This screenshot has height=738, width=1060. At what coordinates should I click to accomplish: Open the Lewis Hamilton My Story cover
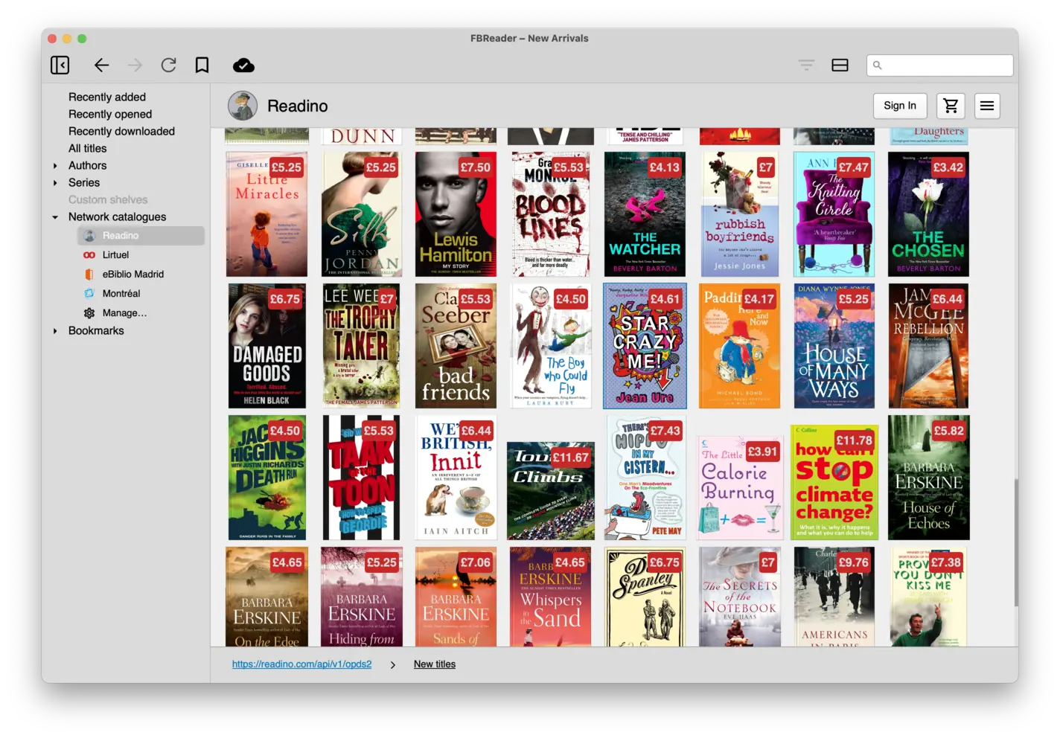(456, 214)
